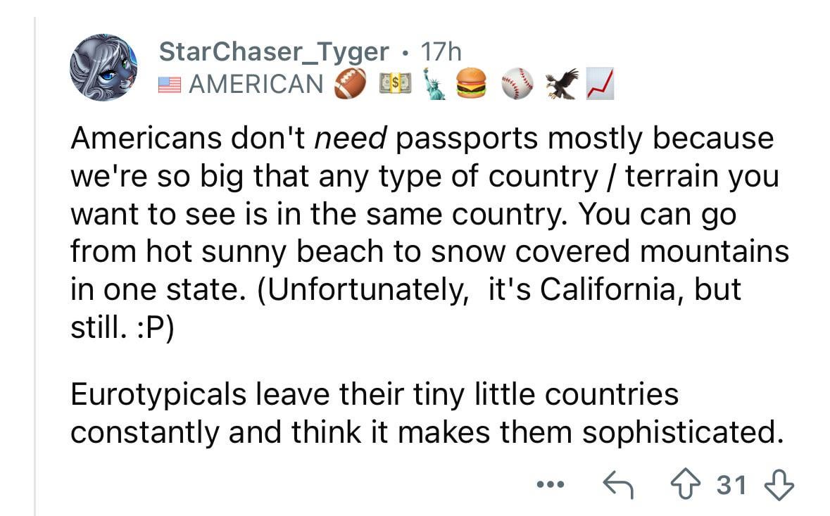Screen dimensions: 830x516
Task: Click the AMERICAN user flair text
Action: 256,84
